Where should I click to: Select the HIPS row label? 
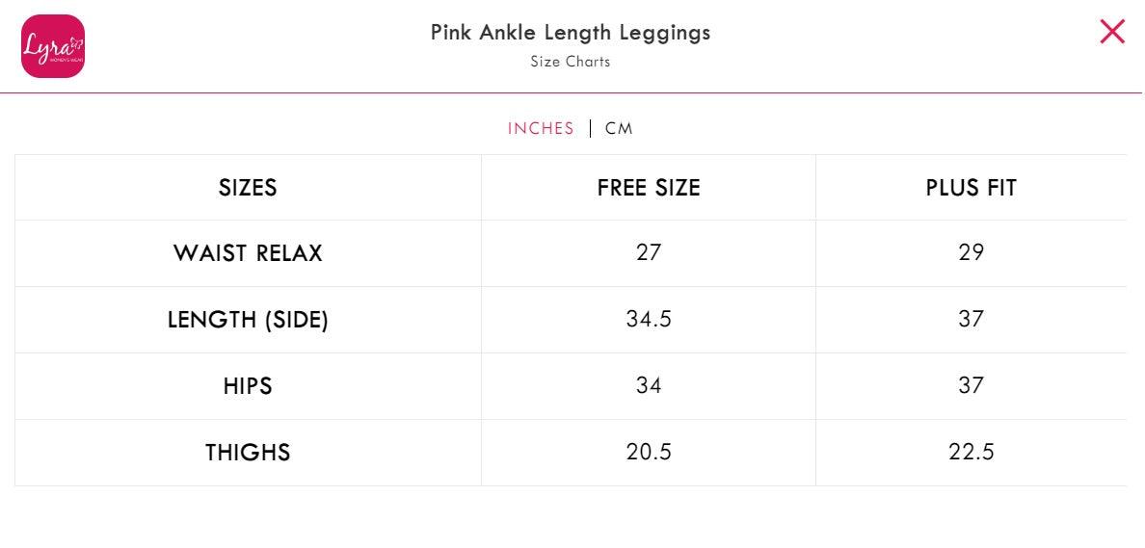(x=248, y=386)
